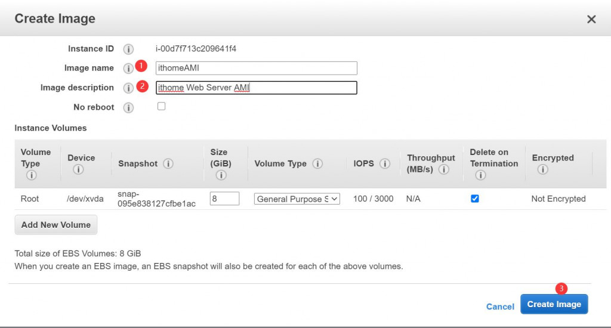
Task: Click the info icon under Size (GiB)
Action: [221, 175]
